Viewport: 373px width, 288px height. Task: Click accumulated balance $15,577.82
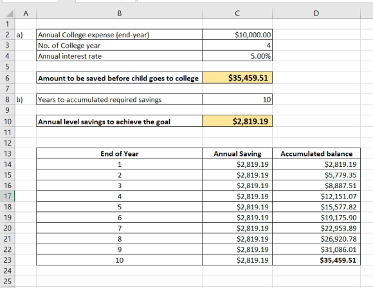tap(316, 207)
